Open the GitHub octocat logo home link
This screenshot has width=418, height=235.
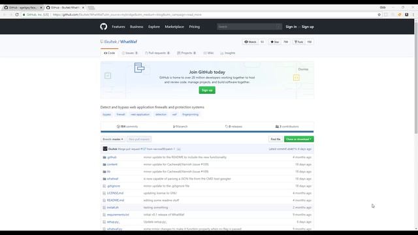(x=104, y=27)
